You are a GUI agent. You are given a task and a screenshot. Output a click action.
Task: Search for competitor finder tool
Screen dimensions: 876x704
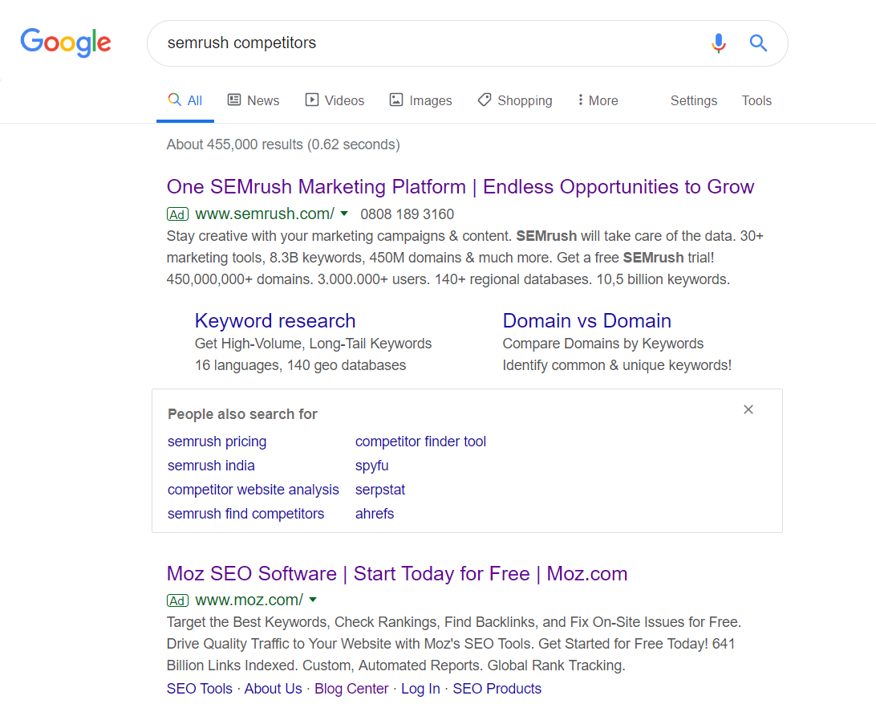[420, 442]
